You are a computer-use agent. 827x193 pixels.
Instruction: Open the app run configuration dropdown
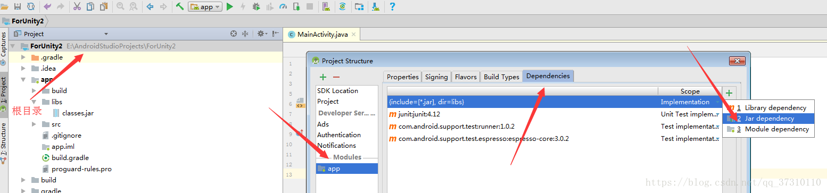click(205, 7)
